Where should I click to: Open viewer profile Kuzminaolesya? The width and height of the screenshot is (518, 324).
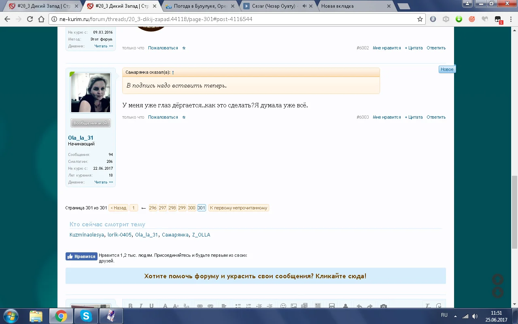coord(87,235)
